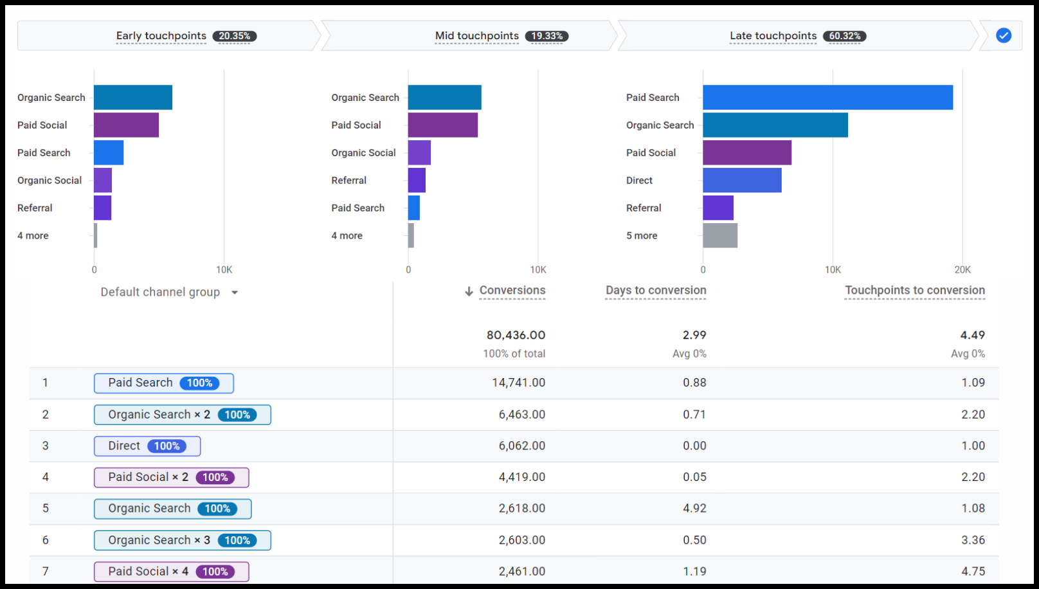This screenshot has height=589, width=1039.
Task: Click the Paid Search bar in Late touchpoints chart
Action: pyautogui.click(x=827, y=98)
